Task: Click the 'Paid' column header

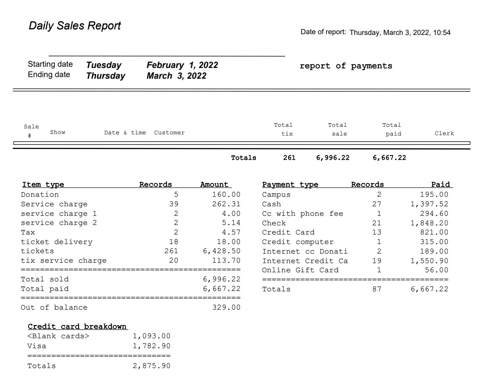Action: click(x=441, y=184)
